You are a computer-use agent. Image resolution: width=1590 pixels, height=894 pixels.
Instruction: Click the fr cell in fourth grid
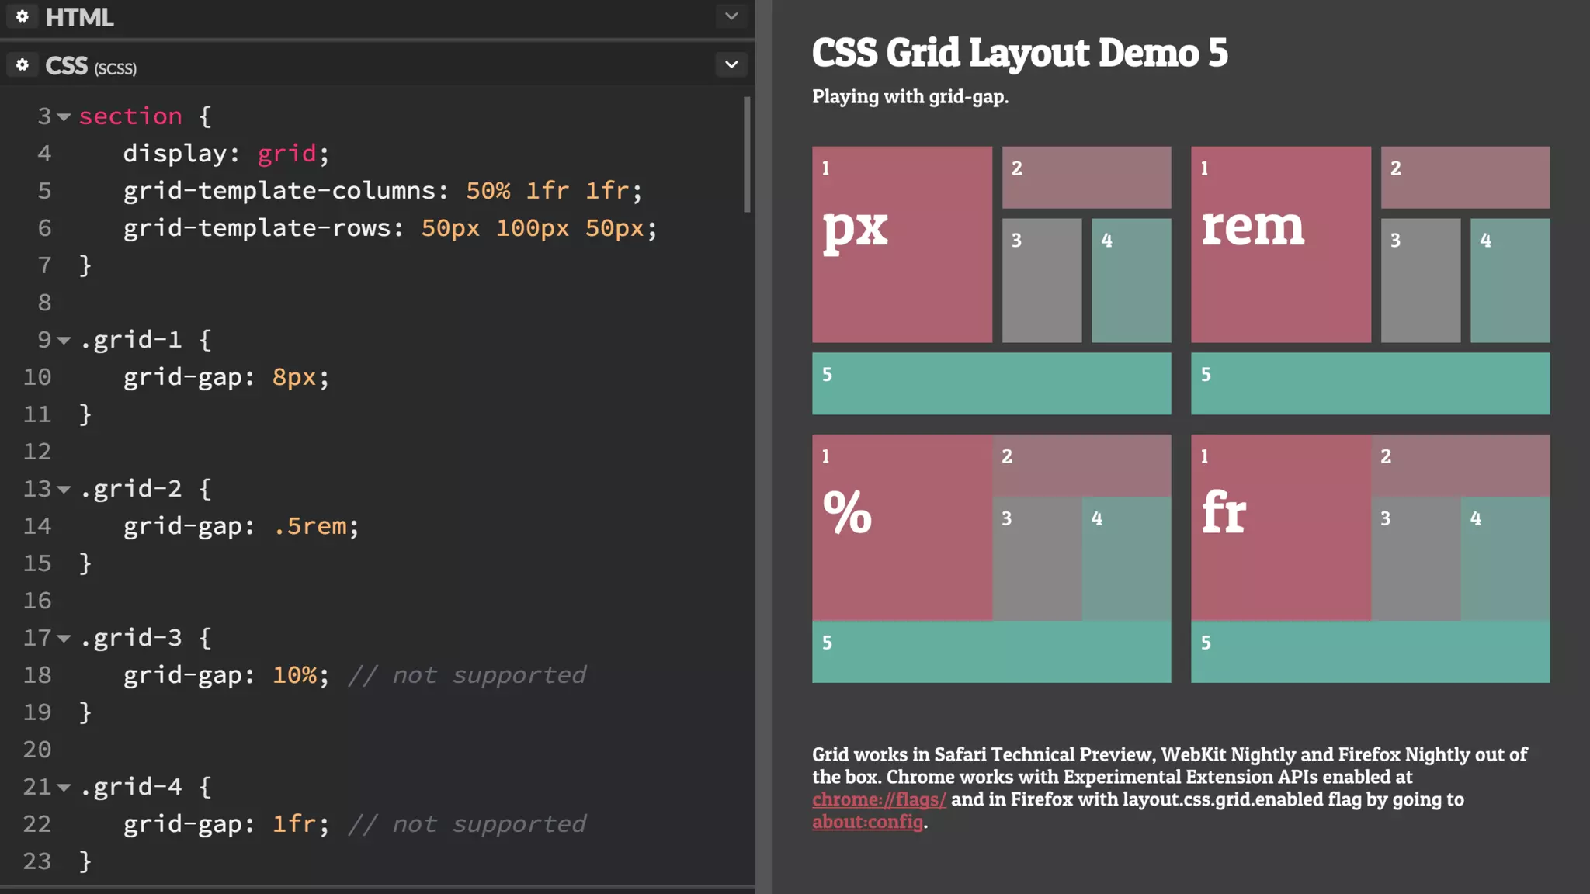pos(1280,528)
